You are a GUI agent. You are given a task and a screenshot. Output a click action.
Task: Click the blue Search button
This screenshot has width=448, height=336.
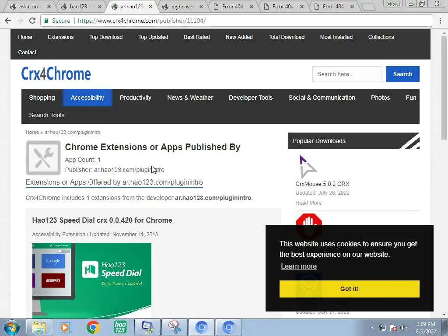click(x=402, y=74)
